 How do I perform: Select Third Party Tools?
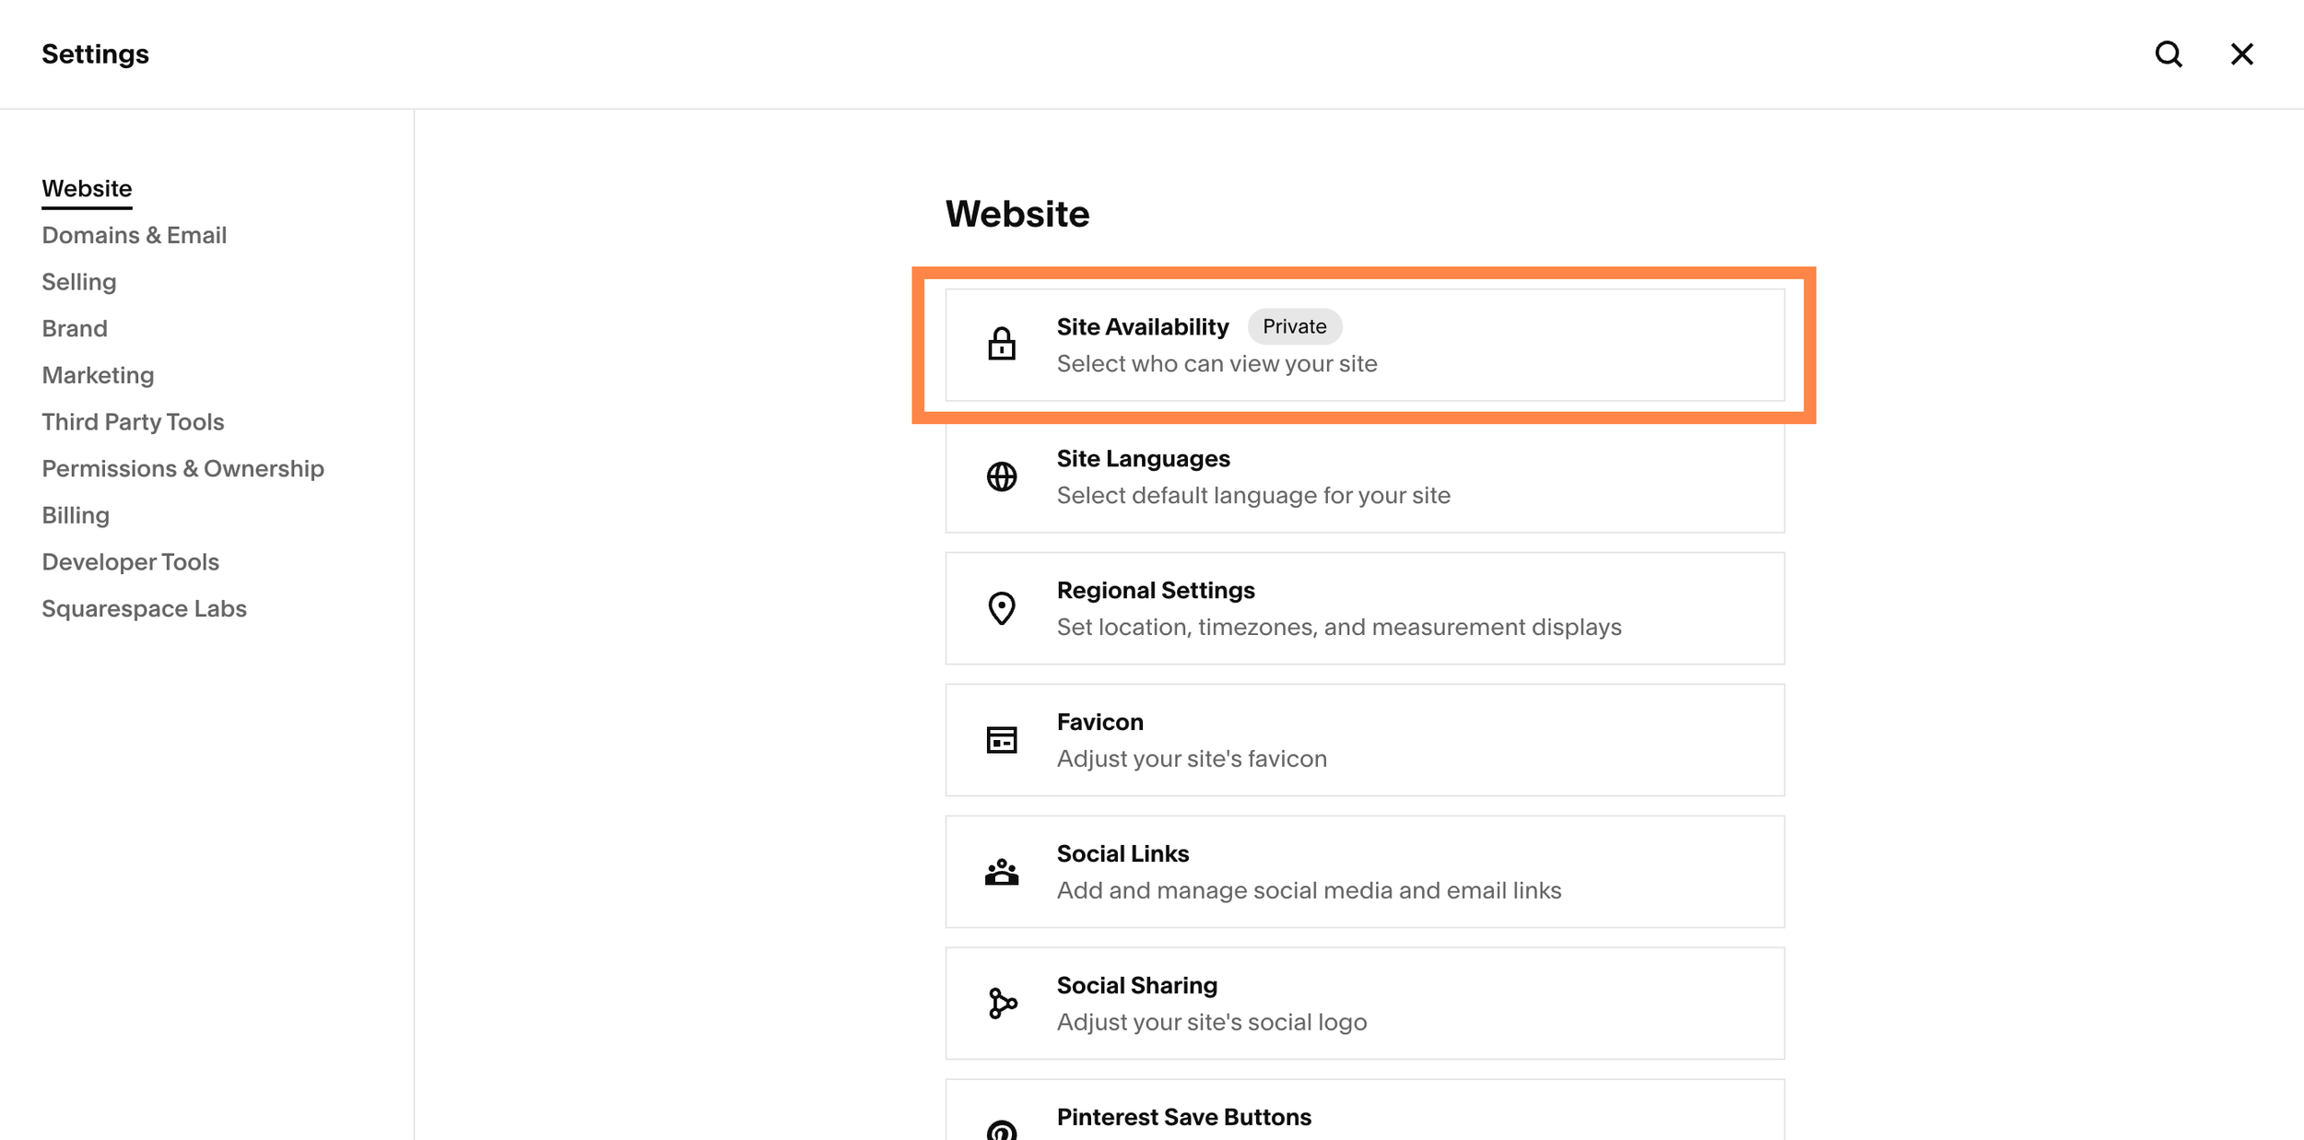click(134, 421)
